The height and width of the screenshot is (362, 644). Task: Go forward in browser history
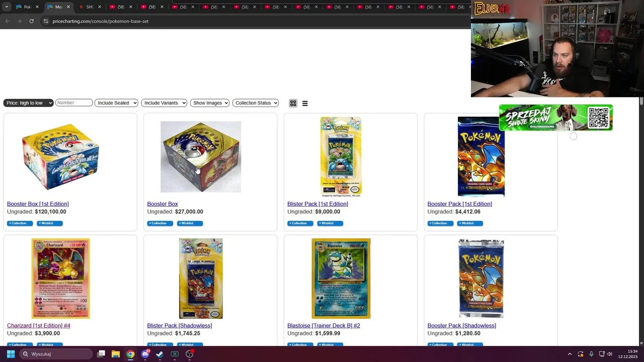point(19,21)
